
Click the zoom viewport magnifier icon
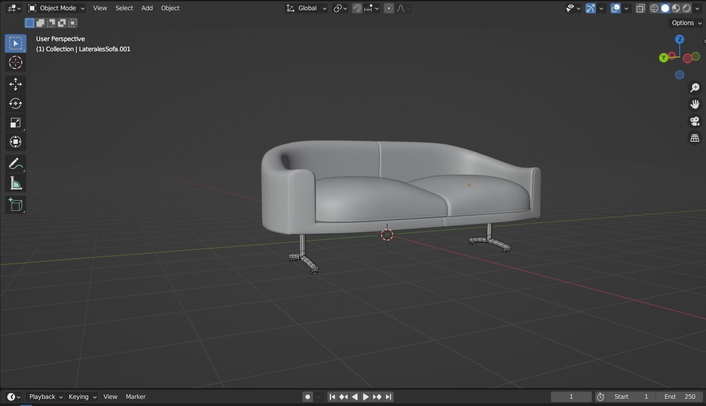[x=695, y=87]
